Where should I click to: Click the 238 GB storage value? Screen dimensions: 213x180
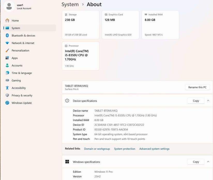coord(70,20)
